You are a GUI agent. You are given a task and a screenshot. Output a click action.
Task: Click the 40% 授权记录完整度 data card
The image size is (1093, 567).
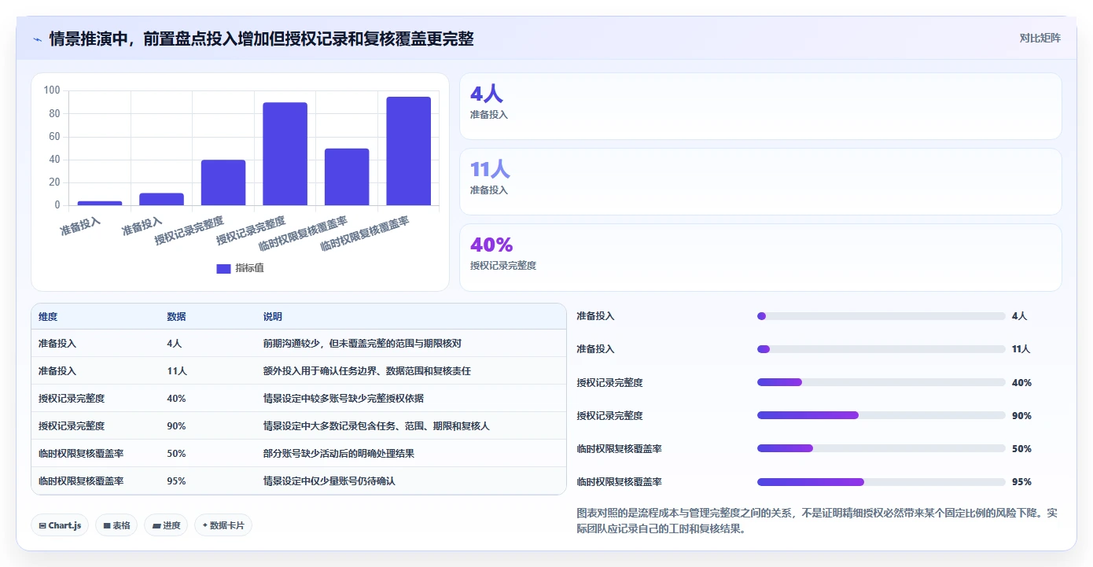(x=760, y=257)
